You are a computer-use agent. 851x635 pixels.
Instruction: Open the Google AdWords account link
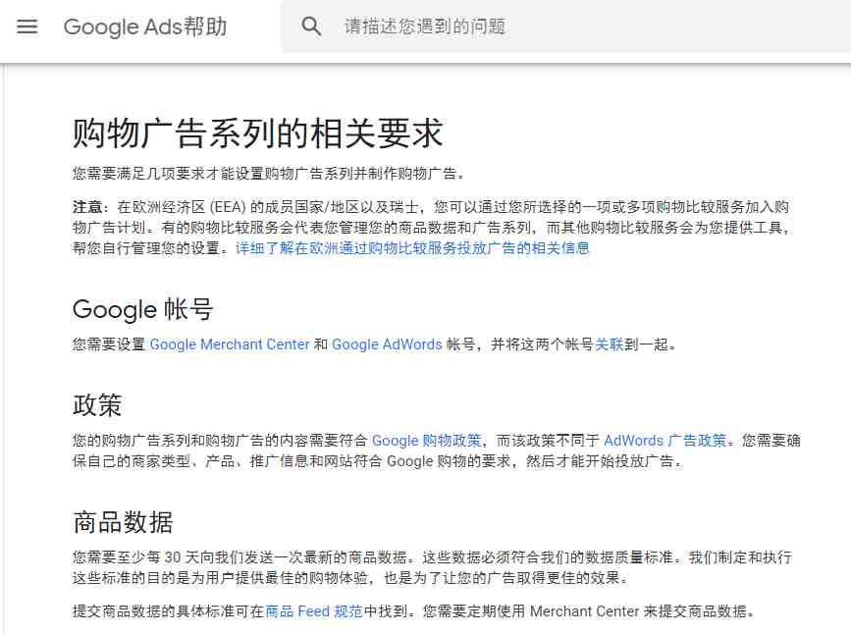tap(387, 344)
